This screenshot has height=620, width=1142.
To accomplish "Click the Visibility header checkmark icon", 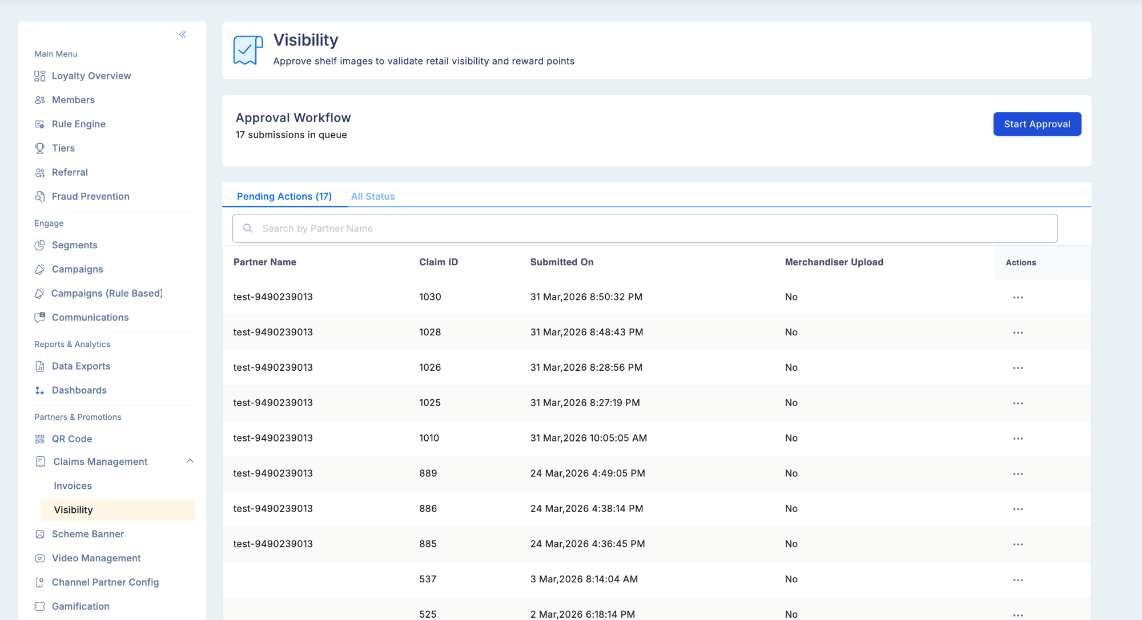I will click(248, 50).
